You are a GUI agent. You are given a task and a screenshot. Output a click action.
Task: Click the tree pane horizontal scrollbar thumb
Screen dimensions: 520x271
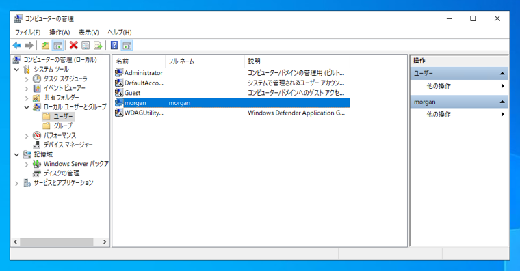56,242
